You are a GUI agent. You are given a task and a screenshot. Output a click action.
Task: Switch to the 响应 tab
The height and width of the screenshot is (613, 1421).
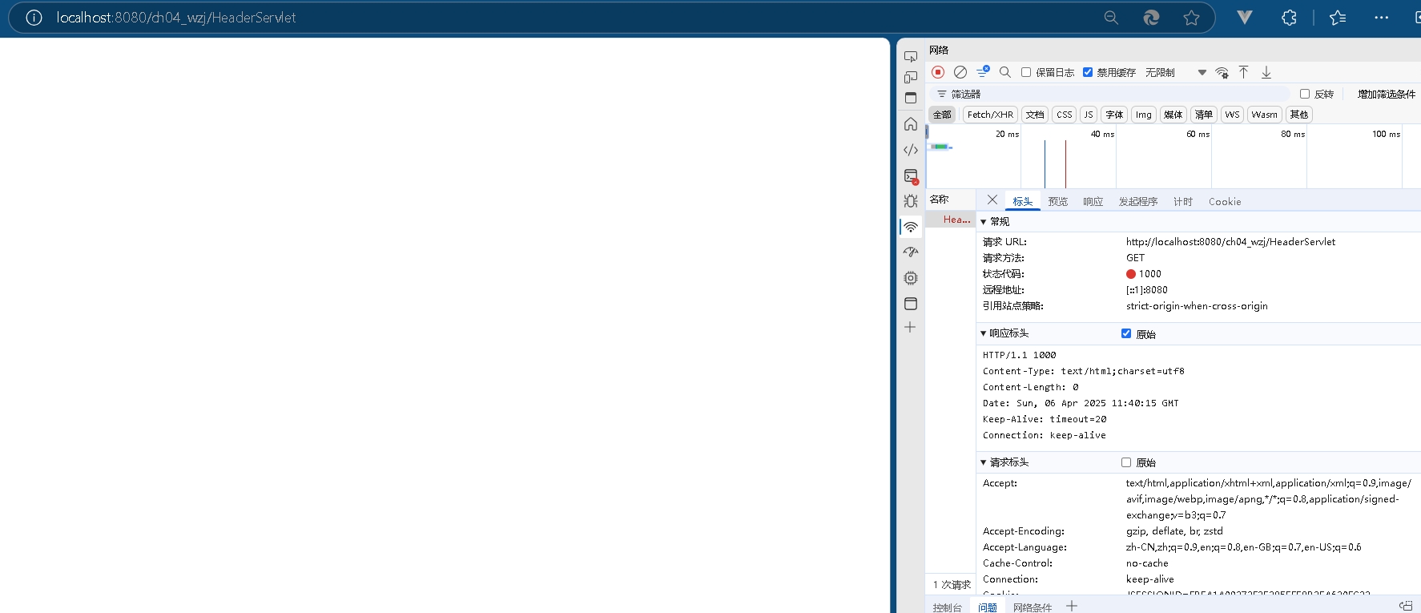[x=1093, y=202]
